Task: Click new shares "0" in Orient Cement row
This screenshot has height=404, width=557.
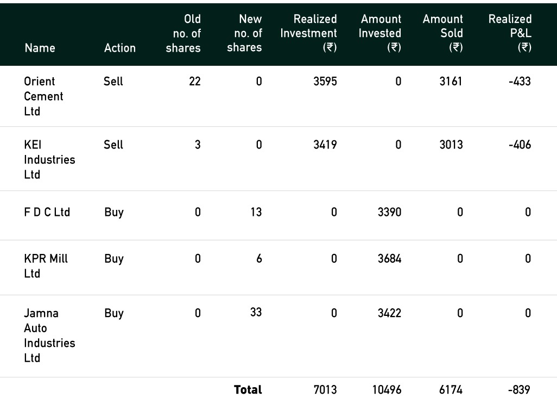Action: (x=259, y=82)
